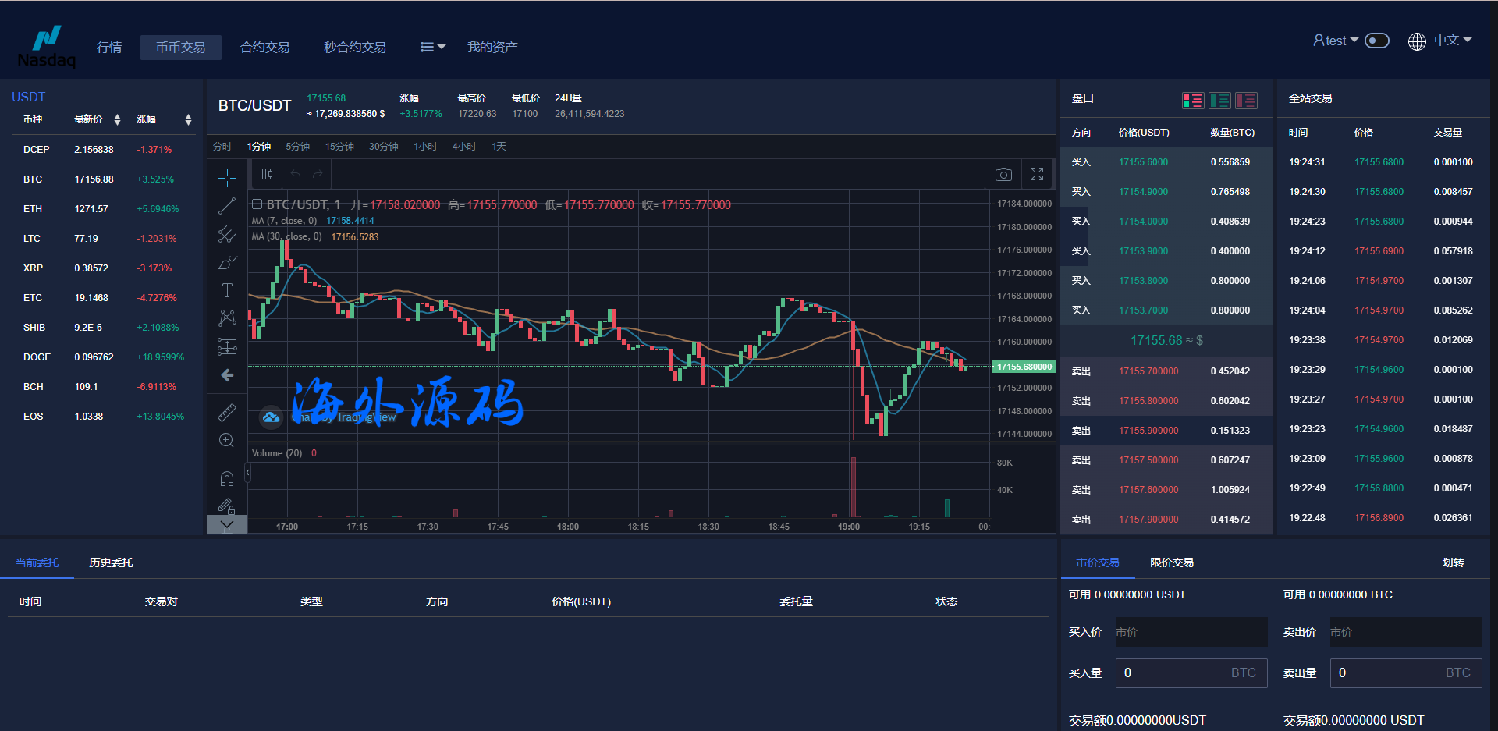Viewport: 1498px width, 731px height.
Task: Click the zoom in magnifier tool
Action: 227,441
